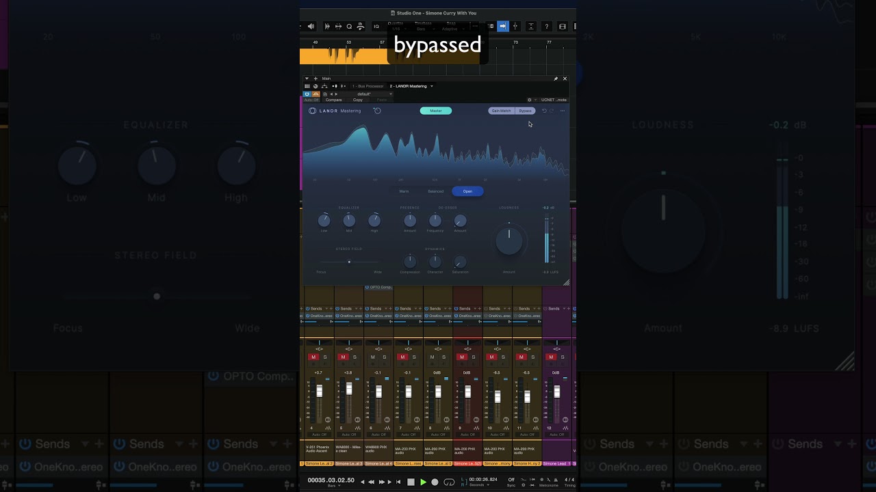Toggle the LANDR Bypass button
The height and width of the screenshot is (492, 876).
pos(525,111)
